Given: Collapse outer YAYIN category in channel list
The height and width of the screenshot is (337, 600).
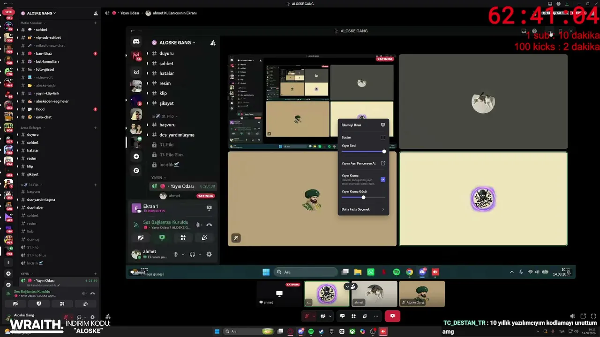Looking at the screenshot, I should (x=26, y=274).
